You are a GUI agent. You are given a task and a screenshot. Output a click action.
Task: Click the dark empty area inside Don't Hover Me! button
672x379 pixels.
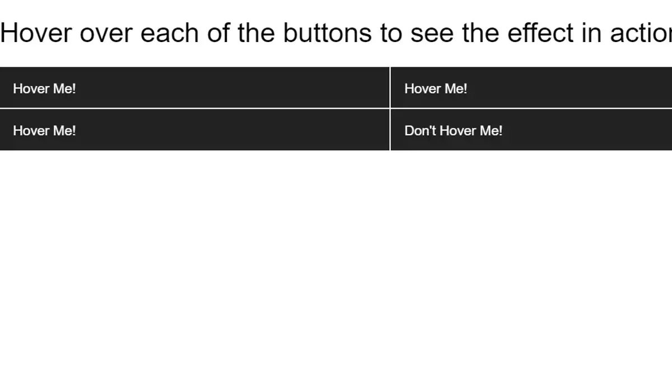588,130
